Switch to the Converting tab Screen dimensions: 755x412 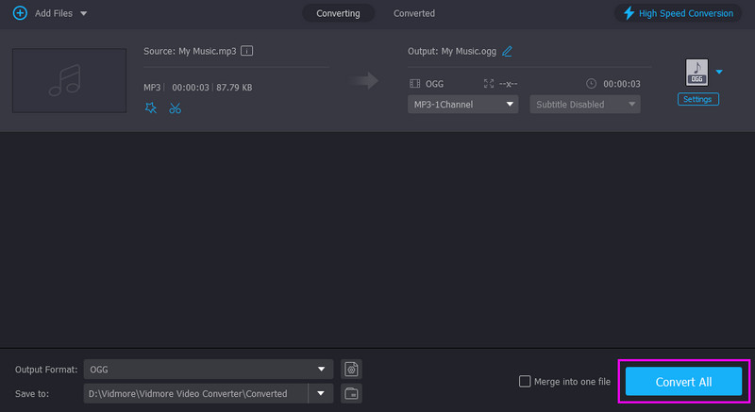point(338,13)
